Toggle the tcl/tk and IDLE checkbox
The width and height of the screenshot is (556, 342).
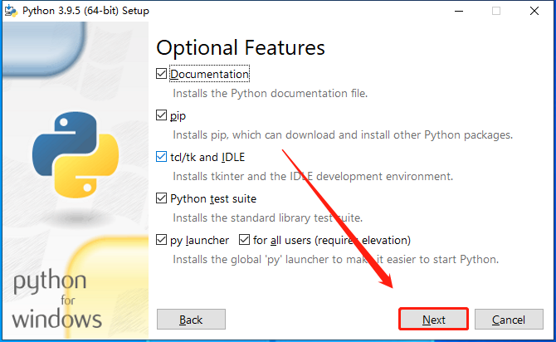click(161, 157)
